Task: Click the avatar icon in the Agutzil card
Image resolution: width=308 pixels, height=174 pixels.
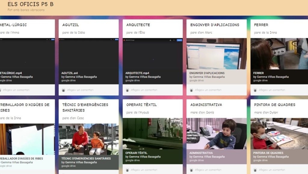Action: pyautogui.click(x=63, y=90)
